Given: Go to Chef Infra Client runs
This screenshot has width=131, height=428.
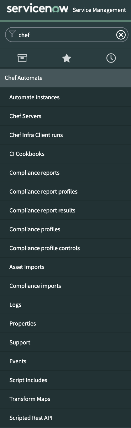Looking at the screenshot, I should coord(65,135).
